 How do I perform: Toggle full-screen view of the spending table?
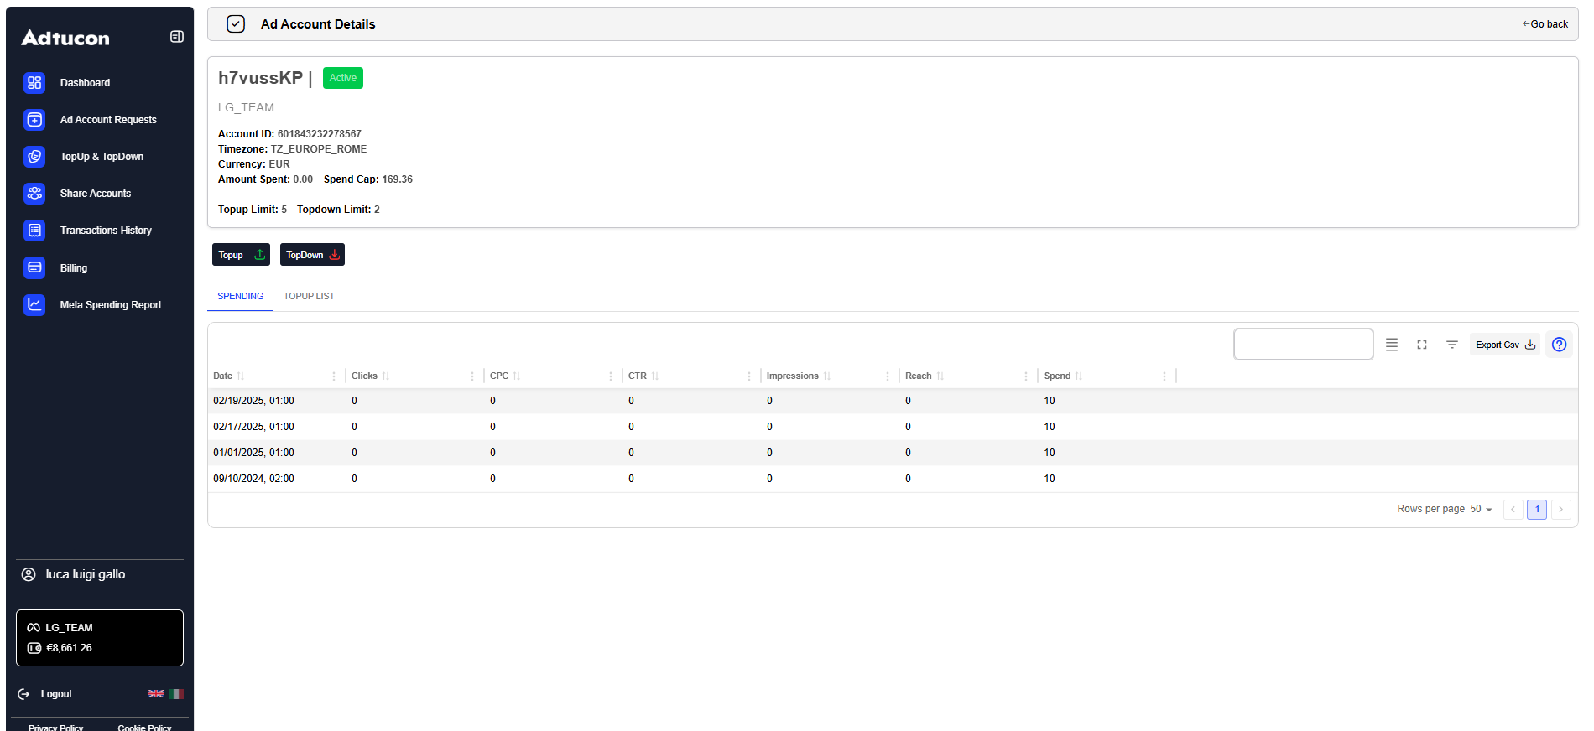[x=1422, y=345]
